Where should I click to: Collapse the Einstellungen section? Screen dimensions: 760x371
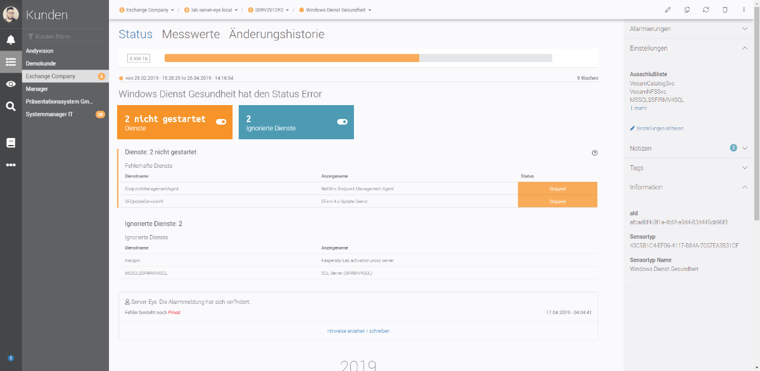point(745,48)
